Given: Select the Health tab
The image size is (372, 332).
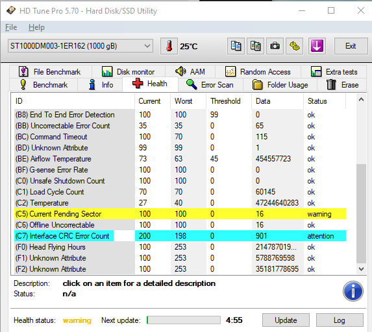Looking at the screenshot, I should tap(150, 84).
